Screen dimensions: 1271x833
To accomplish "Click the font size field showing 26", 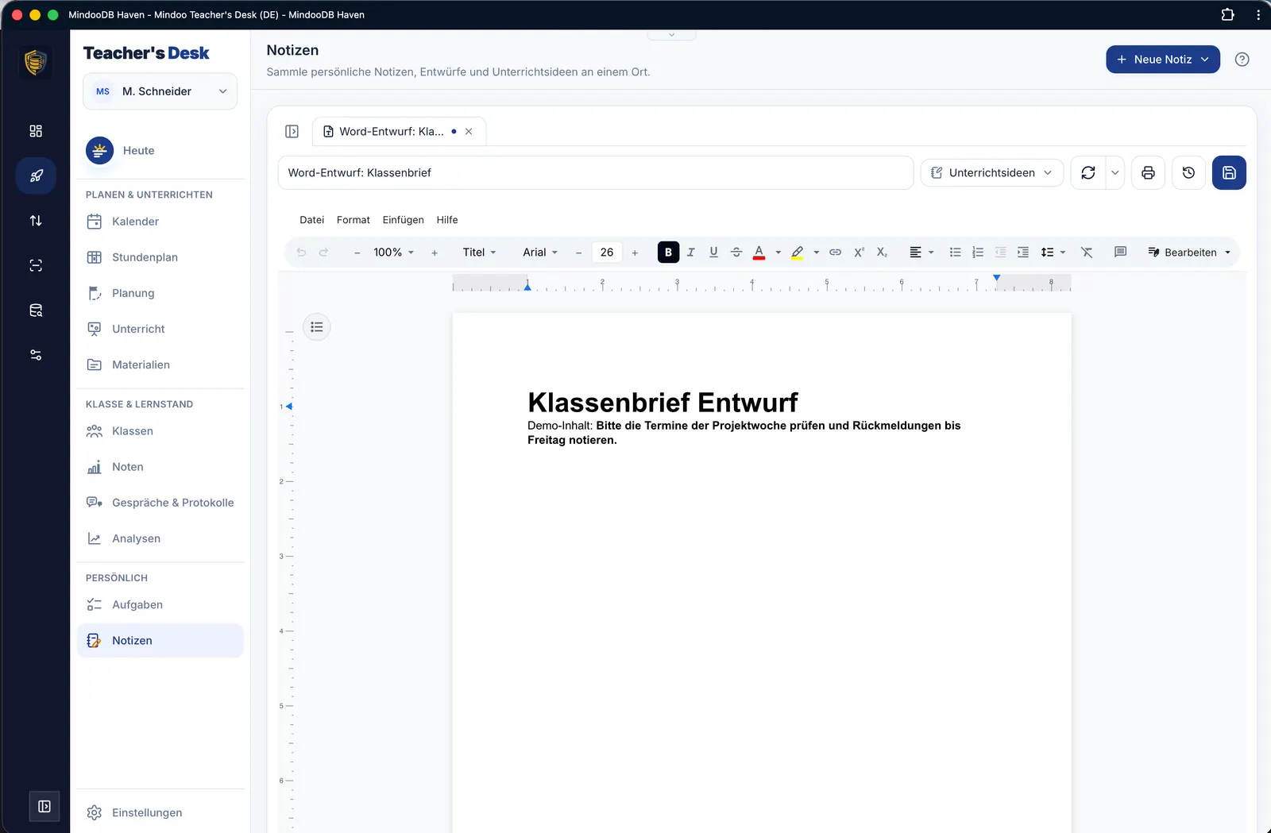I will [607, 253].
